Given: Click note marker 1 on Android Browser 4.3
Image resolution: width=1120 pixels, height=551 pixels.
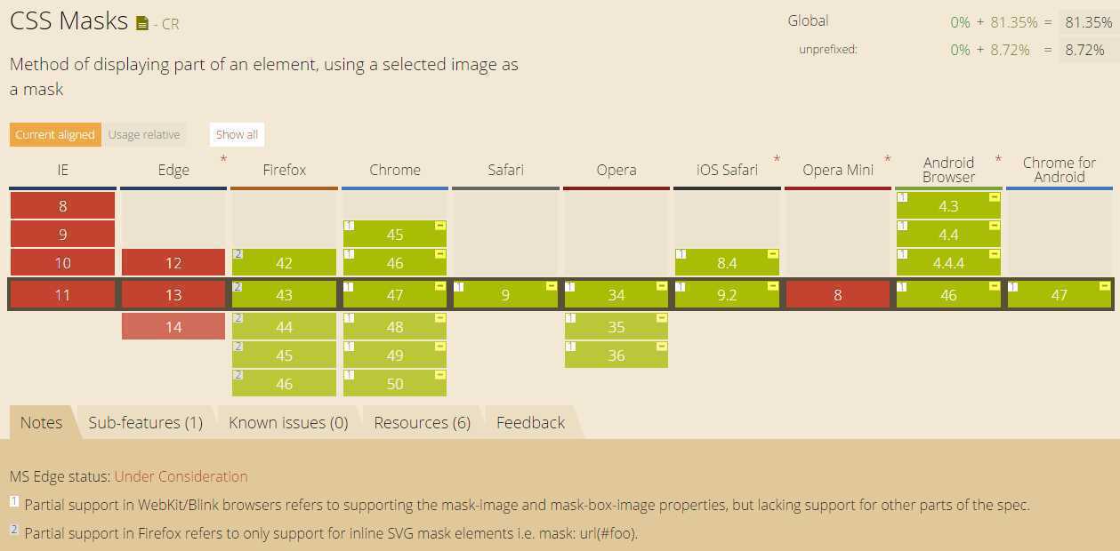Looking at the screenshot, I should click(x=902, y=197).
